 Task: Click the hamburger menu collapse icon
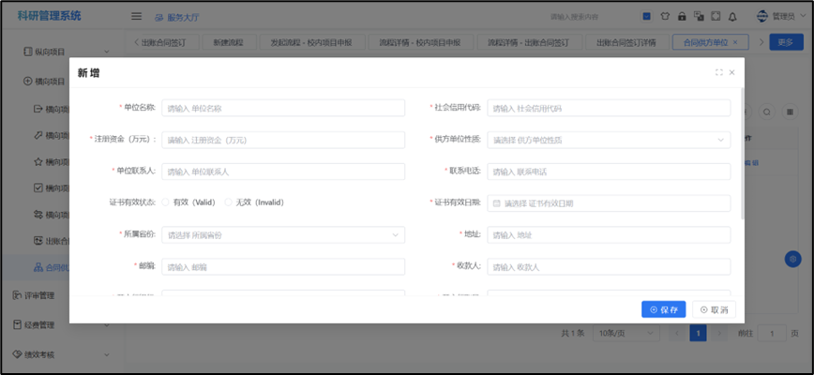pyautogui.click(x=137, y=16)
